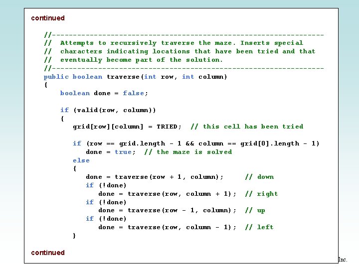Click the 'else' keyword

81,160
